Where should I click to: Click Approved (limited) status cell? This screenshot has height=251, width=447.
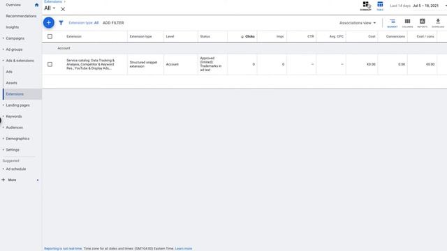[211, 64]
